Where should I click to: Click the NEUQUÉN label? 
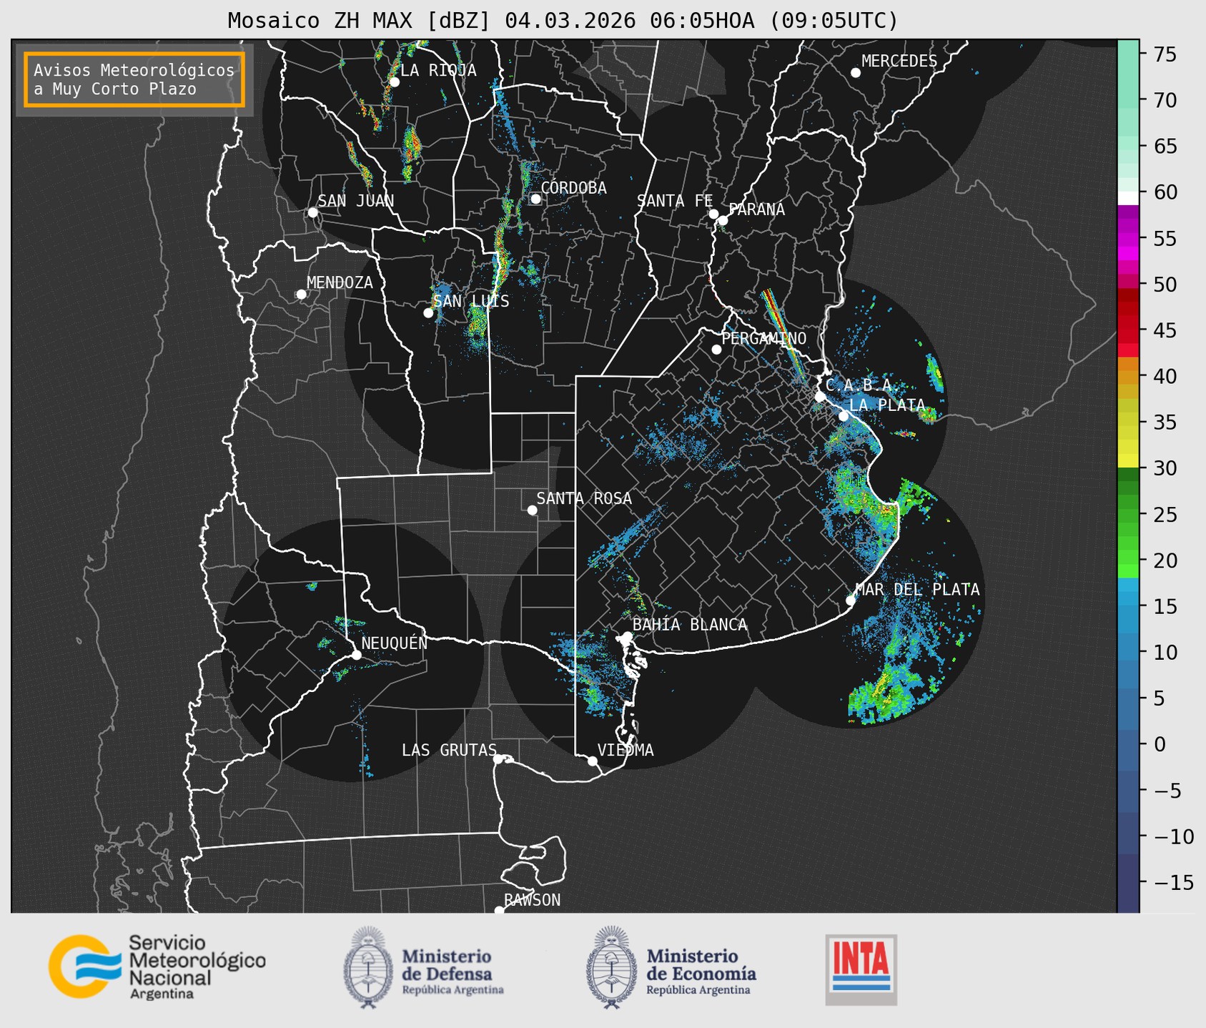coord(394,643)
